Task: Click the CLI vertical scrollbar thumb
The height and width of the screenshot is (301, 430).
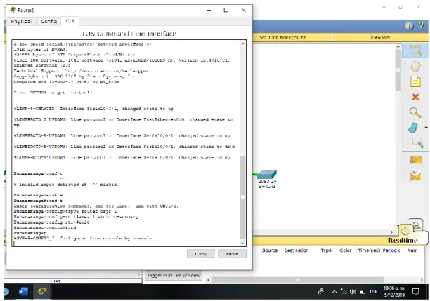Action: (x=242, y=197)
